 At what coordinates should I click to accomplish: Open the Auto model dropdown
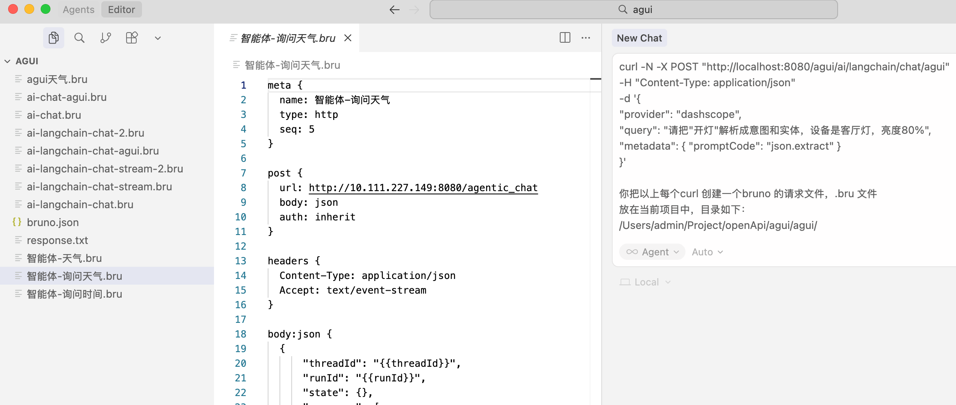(x=707, y=252)
